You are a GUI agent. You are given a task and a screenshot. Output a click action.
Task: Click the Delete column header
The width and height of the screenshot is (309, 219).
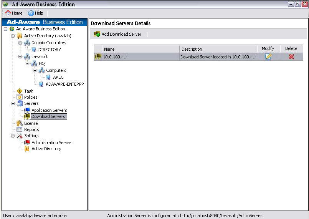(291, 48)
